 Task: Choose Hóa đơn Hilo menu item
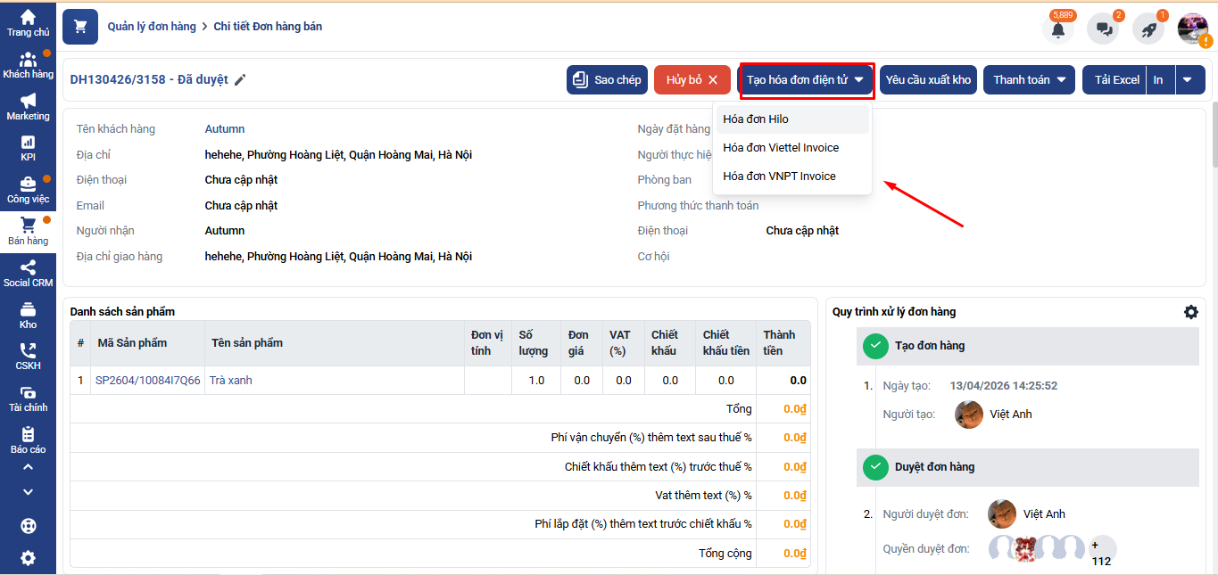pos(756,119)
